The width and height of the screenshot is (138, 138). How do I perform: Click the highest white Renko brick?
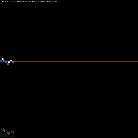2,59
